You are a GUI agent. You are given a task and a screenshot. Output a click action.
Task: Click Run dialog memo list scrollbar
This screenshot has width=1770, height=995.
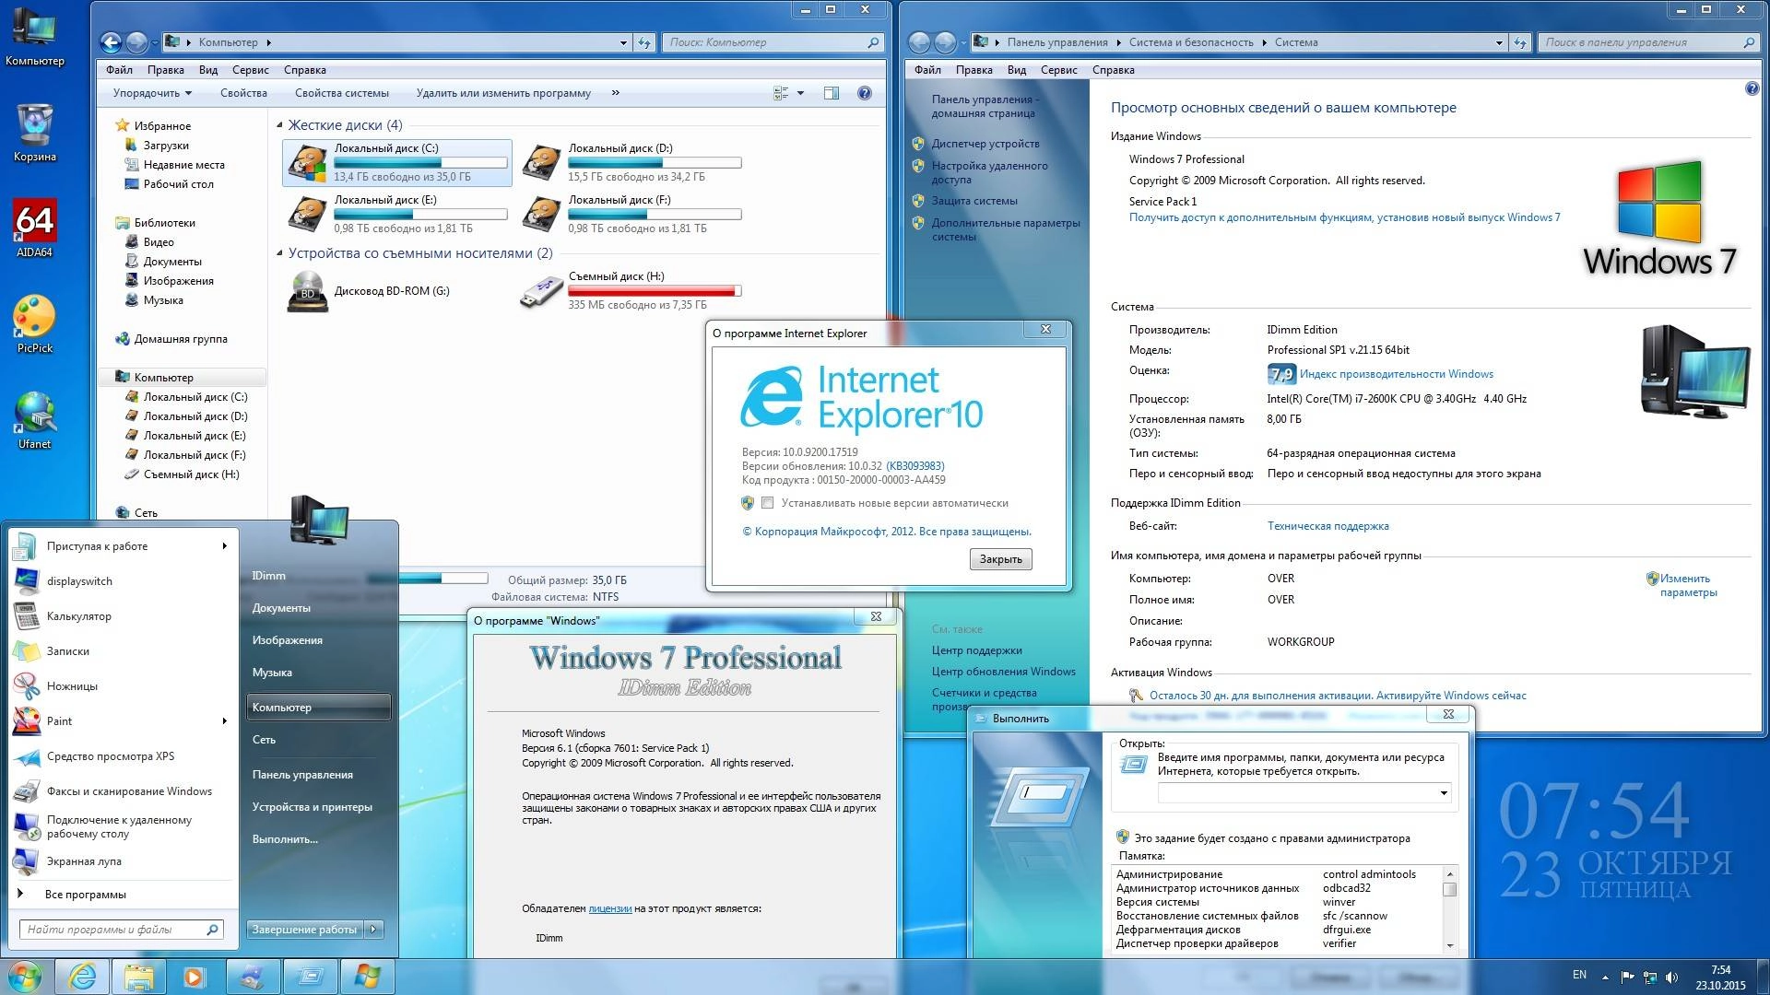point(1449,909)
